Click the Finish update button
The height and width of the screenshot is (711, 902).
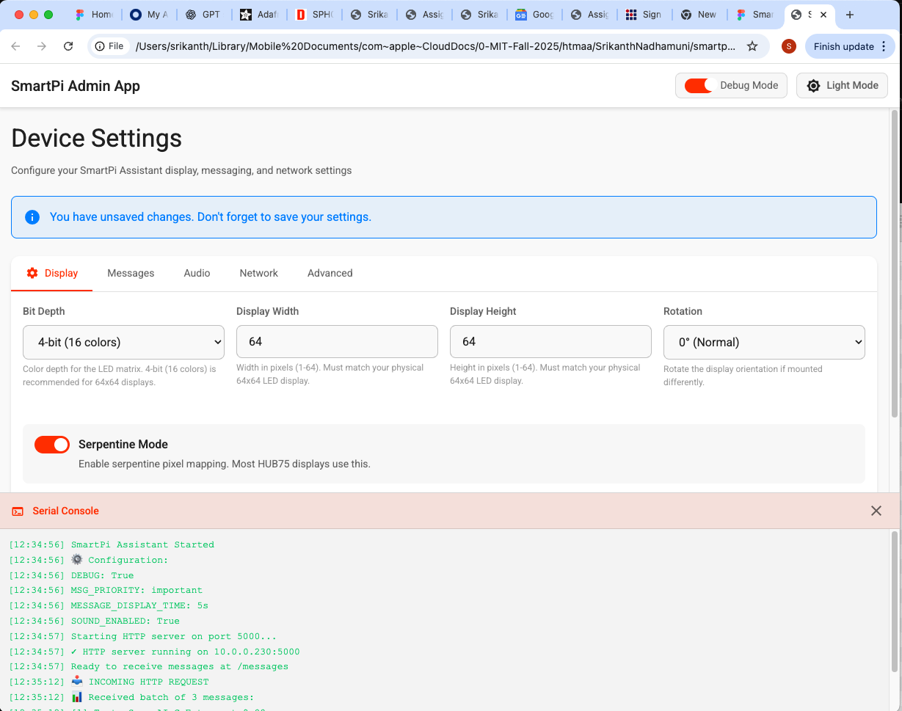click(844, 45)
